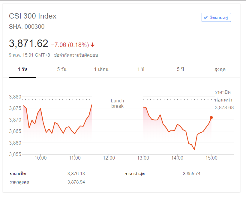The image size is (246, 197).
Task: Click the CSI 300 Index title
Action: [x=33, y=16]
